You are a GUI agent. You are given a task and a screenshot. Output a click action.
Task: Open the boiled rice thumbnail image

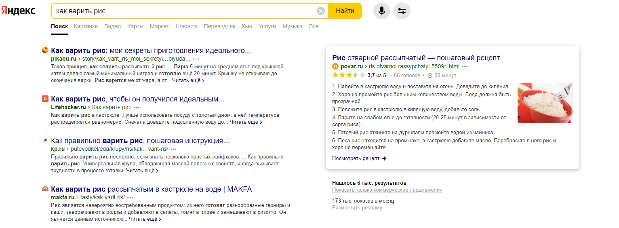point(545,103)
